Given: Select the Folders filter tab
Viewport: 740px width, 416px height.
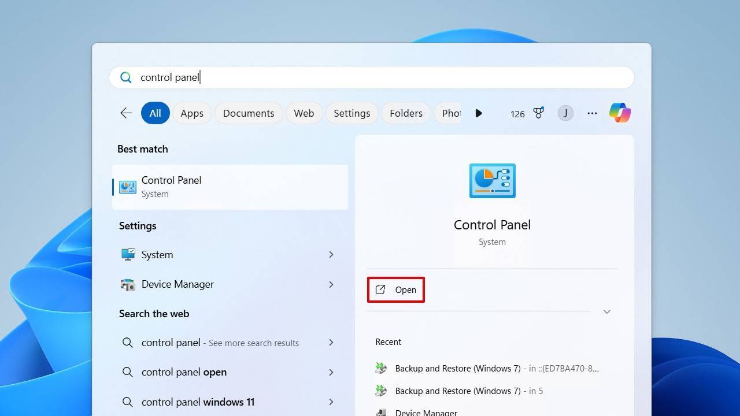Looking at the screenshot, I should (406, 113).
